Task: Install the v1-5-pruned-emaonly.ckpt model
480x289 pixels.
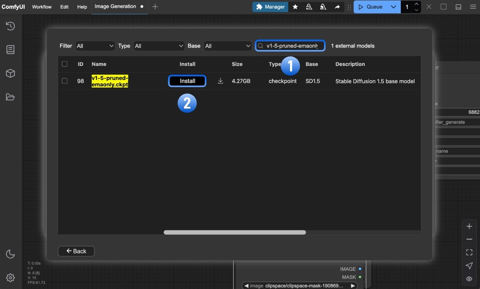Action: (187, 81)
